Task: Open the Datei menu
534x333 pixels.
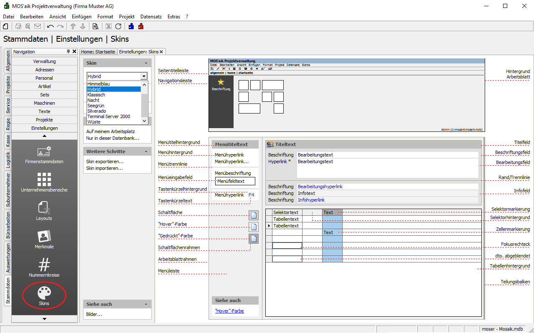Action: [x=8, y=17]
